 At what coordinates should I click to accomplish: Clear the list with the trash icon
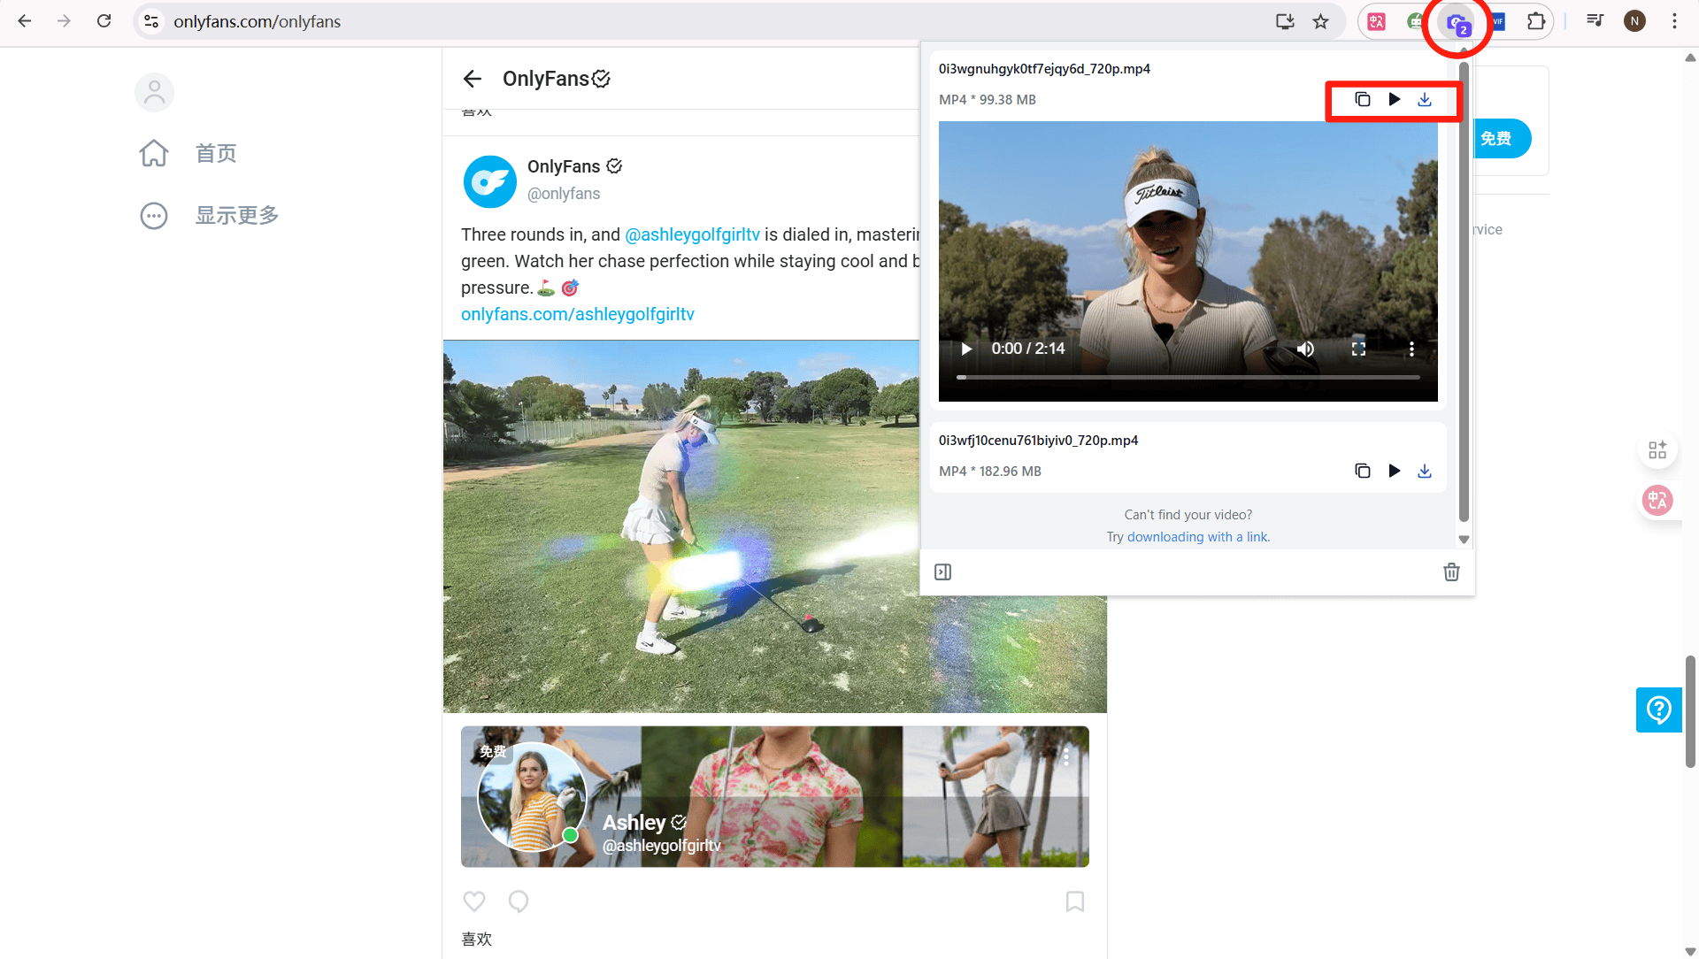1451,572
